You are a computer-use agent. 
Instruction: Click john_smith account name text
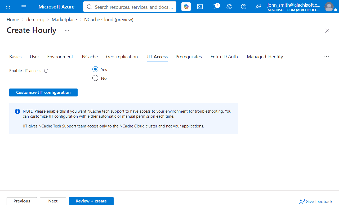pos(294,5)
